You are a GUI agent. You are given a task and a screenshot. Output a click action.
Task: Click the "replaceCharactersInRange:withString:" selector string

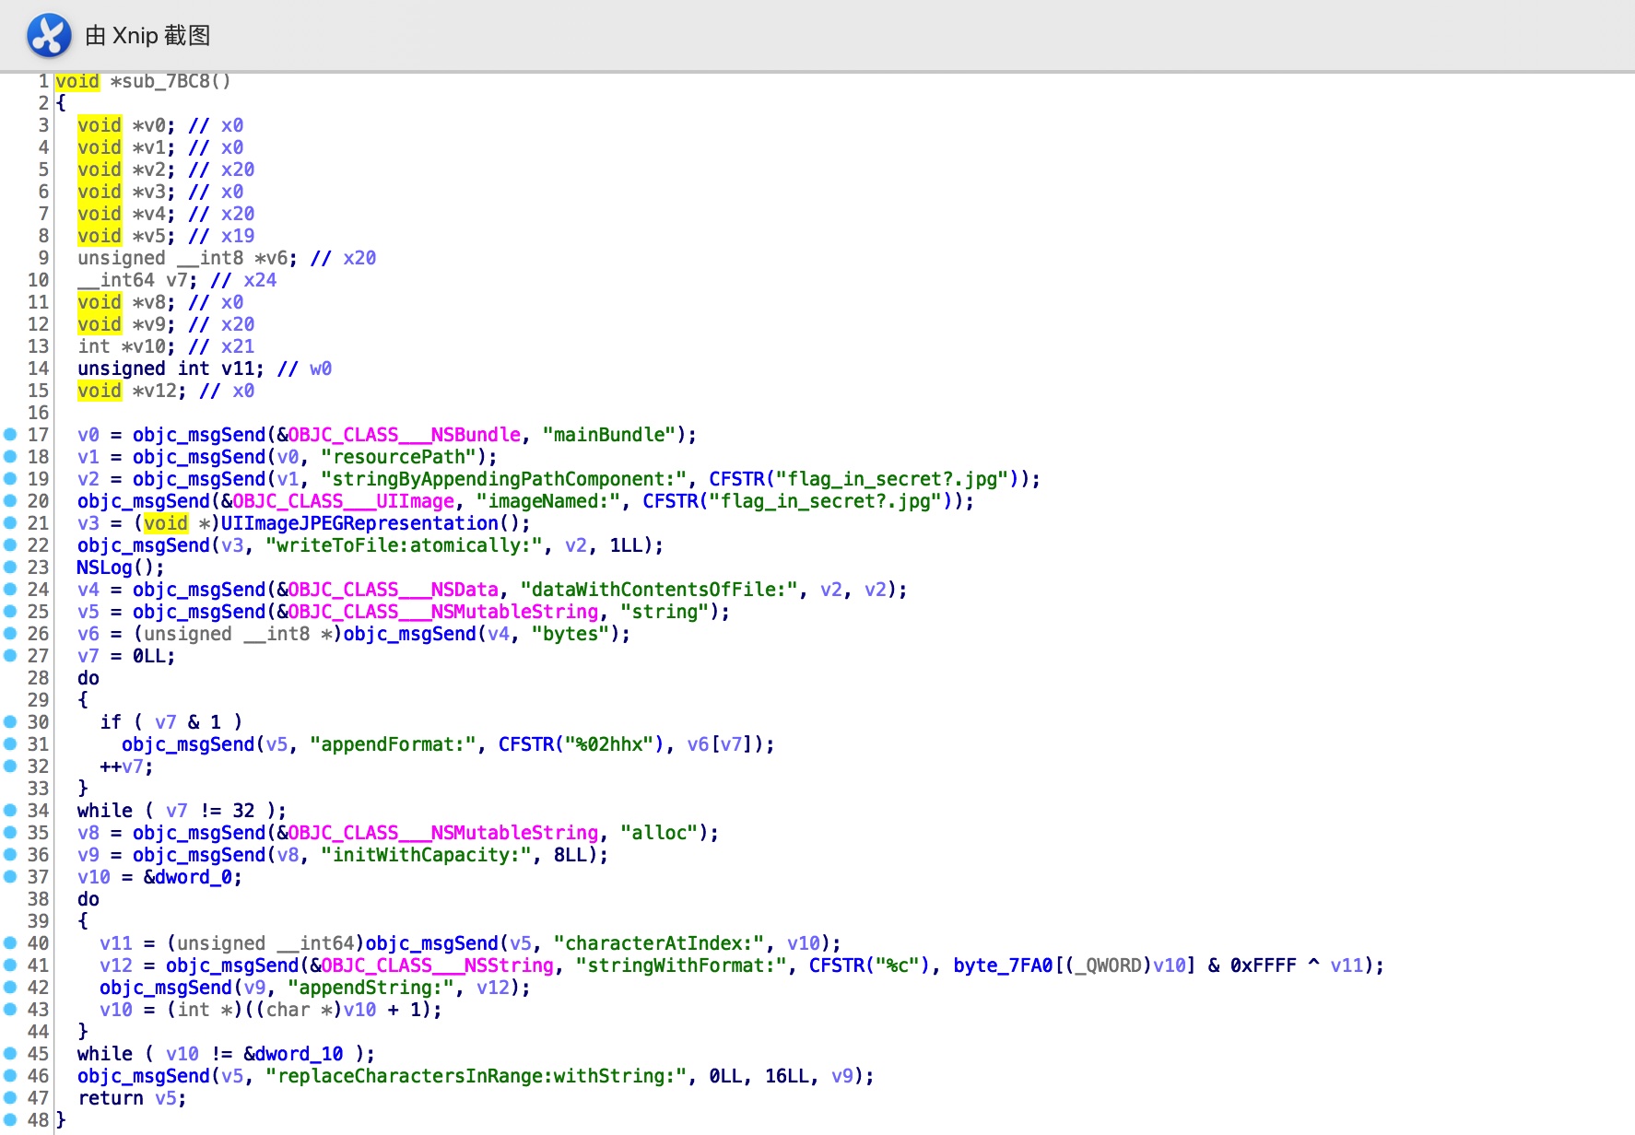point(477,1076)
